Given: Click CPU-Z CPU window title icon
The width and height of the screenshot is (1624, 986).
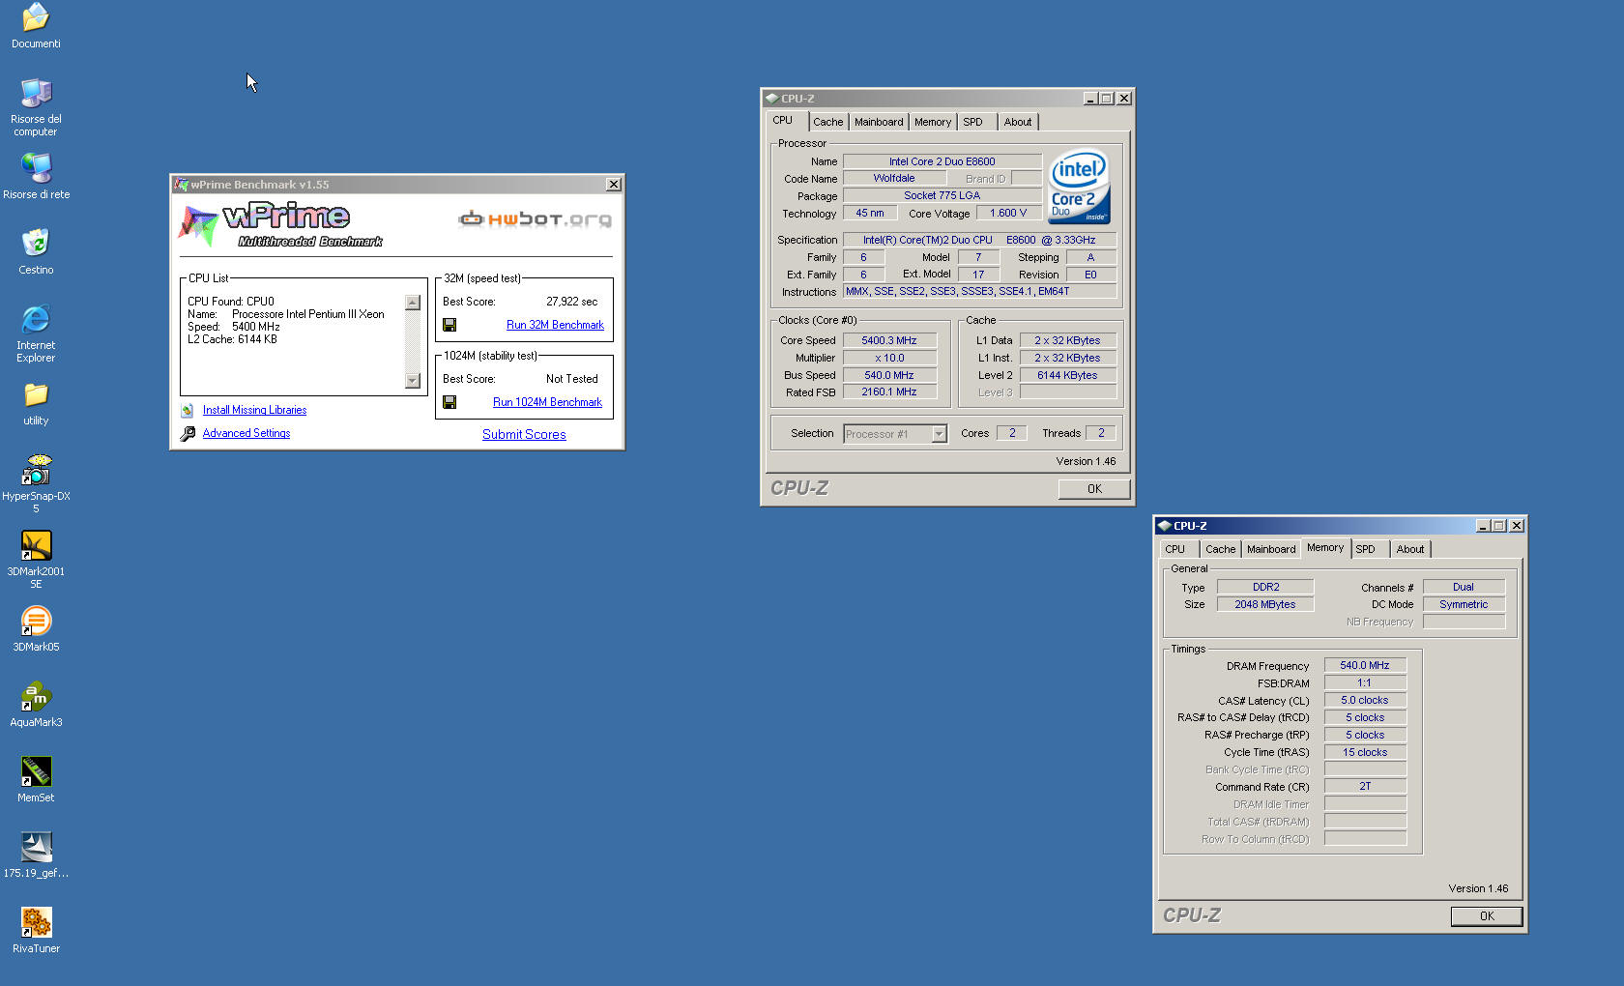Looking at the screenshot, I should coord(771,99).
